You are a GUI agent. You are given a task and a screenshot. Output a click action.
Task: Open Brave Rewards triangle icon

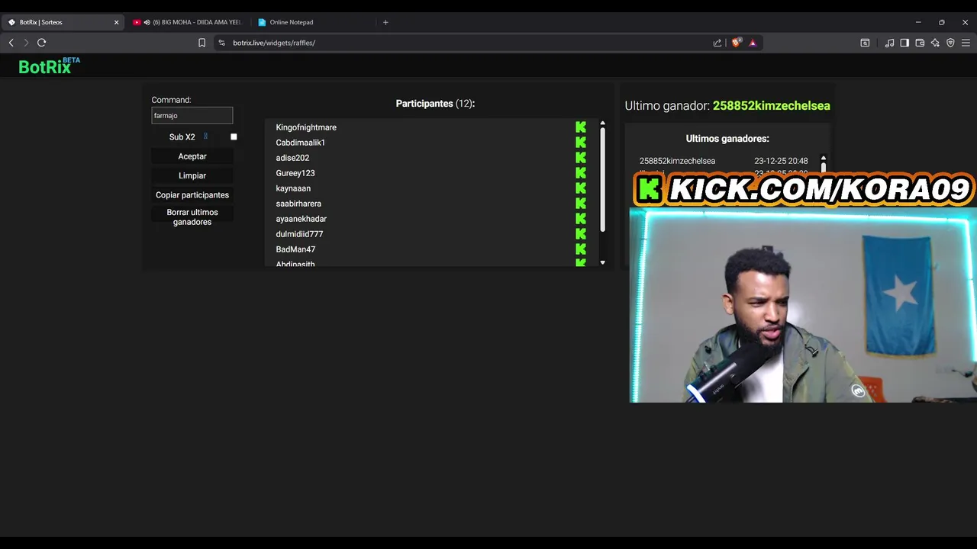click(753, 43)
